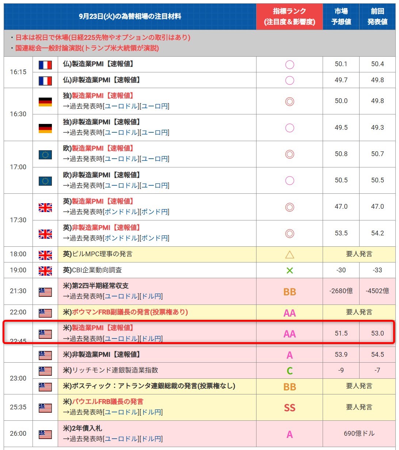Screen dimensions: 399x450
Task: Click the US flag beside 第2四半期経常収支
Action: point(45,292)
